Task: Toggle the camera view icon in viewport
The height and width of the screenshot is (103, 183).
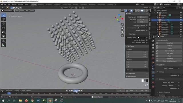Action: click(122, 32)
